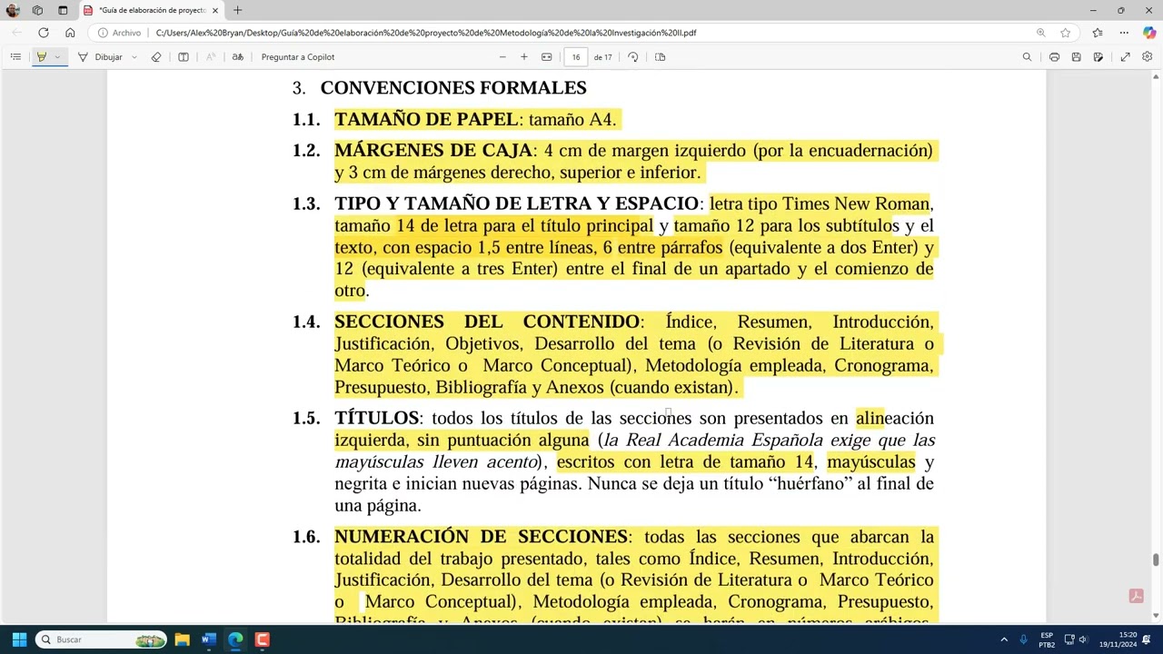
Task: Open the favorites list
Action: (1098, 33)
